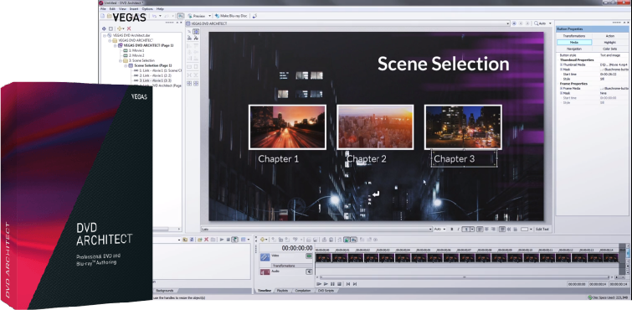
Task: Switch to the Timeline tab
Action: pos(265,291)
